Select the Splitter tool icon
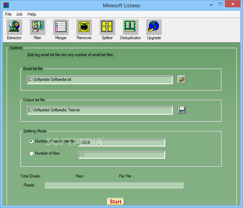Screen dimensions: 243x208 click(107, 27)
